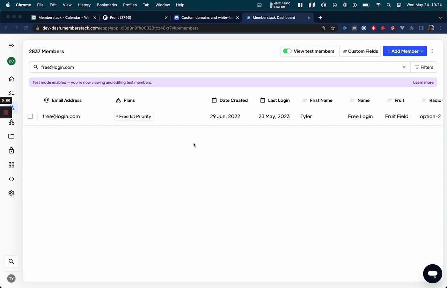This screenshot has width=447, height=288.
Task: Open Spotlight search in menu bar
Action: click(x=389, y=5)
